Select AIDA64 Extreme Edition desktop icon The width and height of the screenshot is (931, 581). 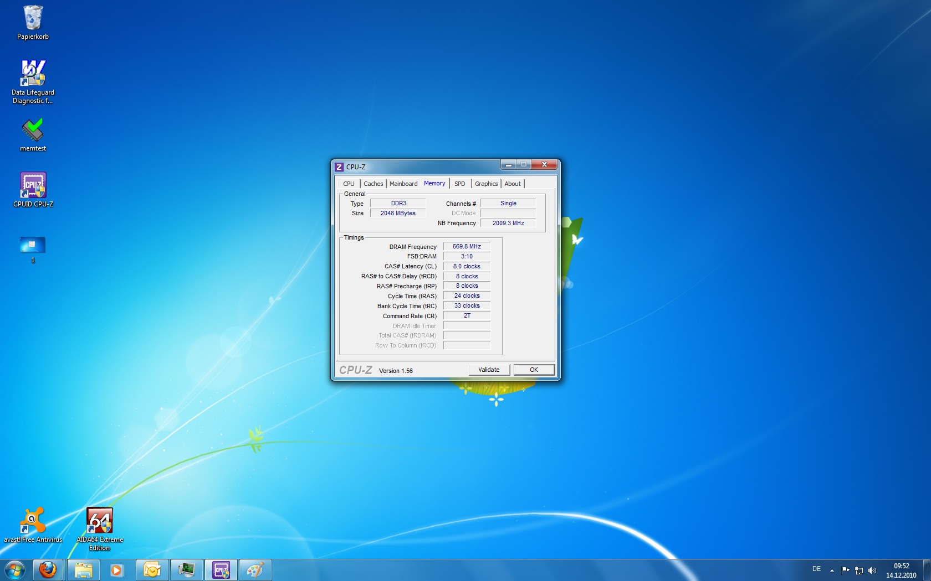point(100,529)
